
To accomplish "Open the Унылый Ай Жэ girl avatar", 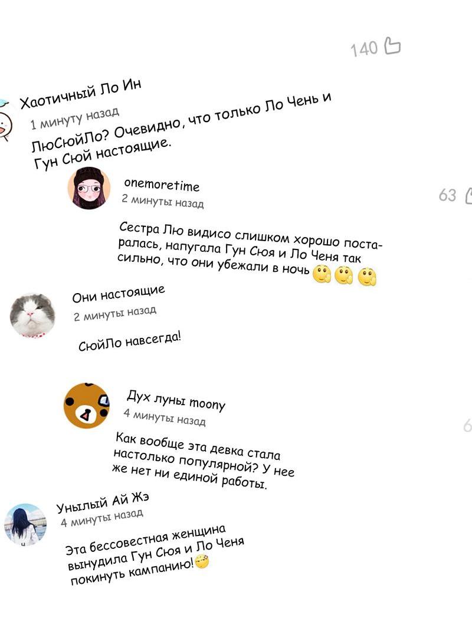I will (25, 525).
